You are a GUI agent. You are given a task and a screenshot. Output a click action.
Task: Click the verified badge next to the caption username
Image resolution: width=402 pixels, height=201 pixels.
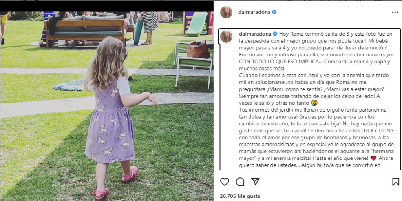275,34
